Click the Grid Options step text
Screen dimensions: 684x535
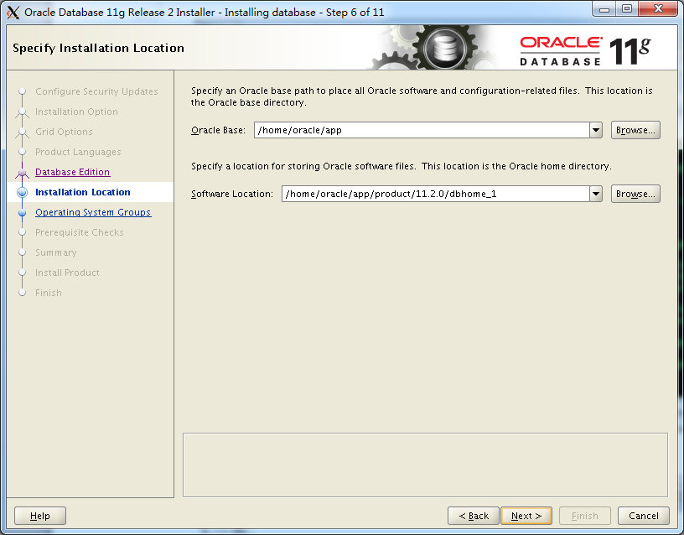[x=64, y=132]
